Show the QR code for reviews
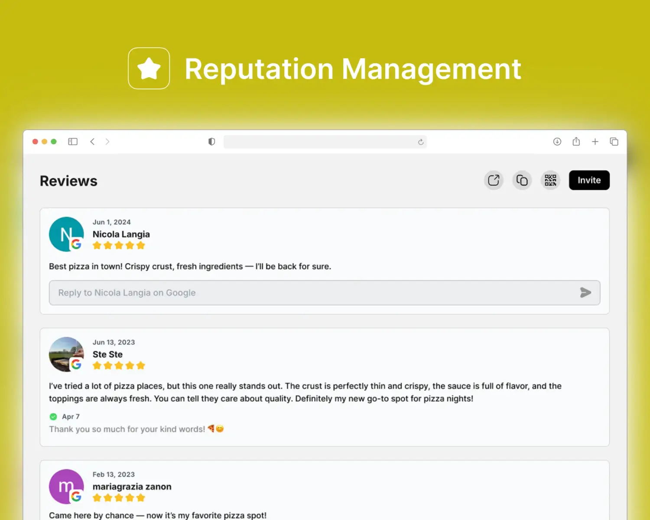Screen dimensions: 650x520 [x=550, y=180]
